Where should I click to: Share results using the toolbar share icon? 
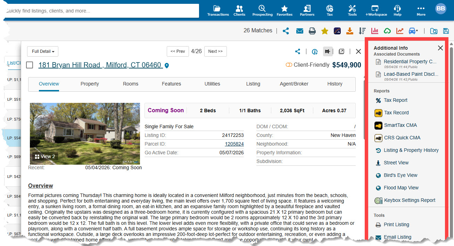tap(286, 31)
